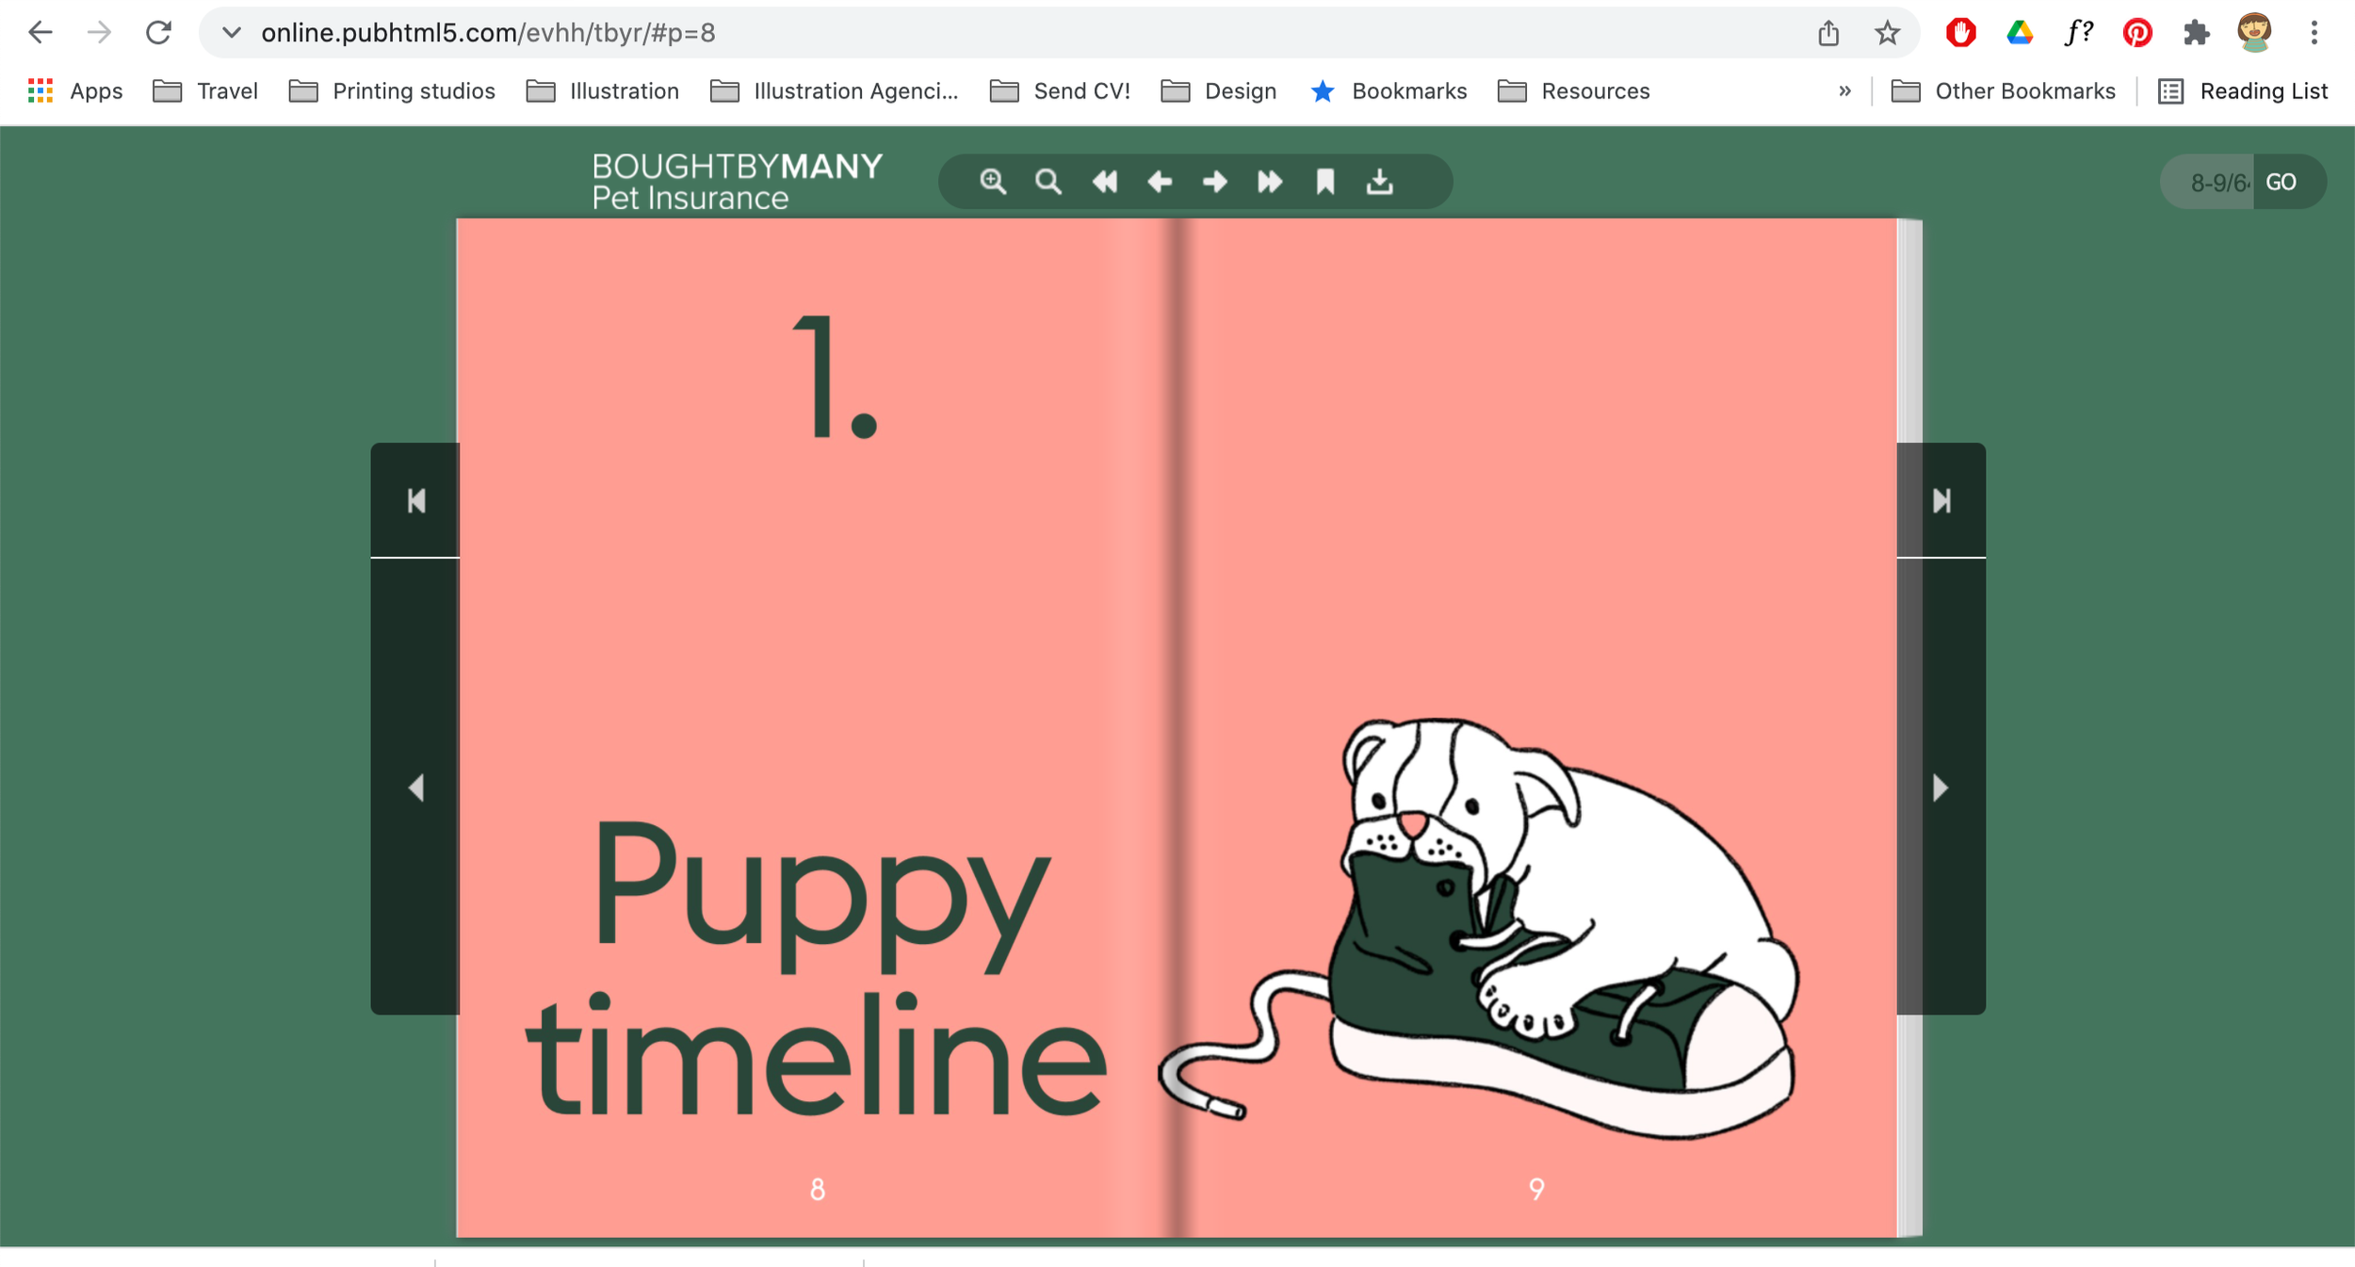Skip to first page on left side panel

click(x=416, y=501)
